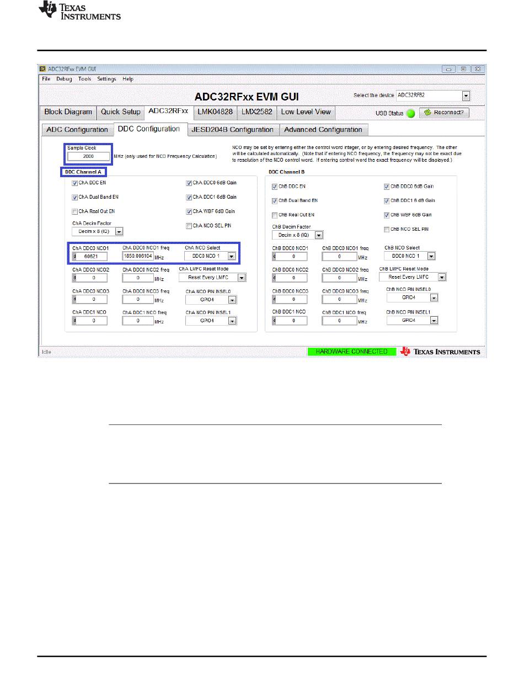The width and height of the screenshot is (524, 685).
Task: Click the ChA DDC1 NCO freq field
Action: (138, 320)
